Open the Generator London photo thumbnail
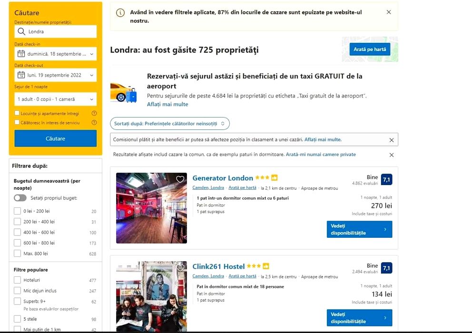Image resolution: width=472 pixels, height=333 pixels. pyautogui.click(x=151, y=208)
